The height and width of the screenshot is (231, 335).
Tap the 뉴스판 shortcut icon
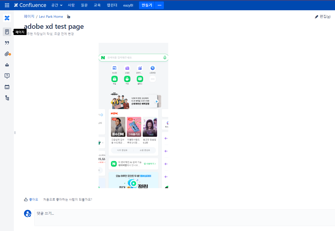point(114,68)
